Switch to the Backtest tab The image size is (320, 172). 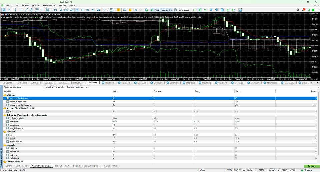(58, 166)
